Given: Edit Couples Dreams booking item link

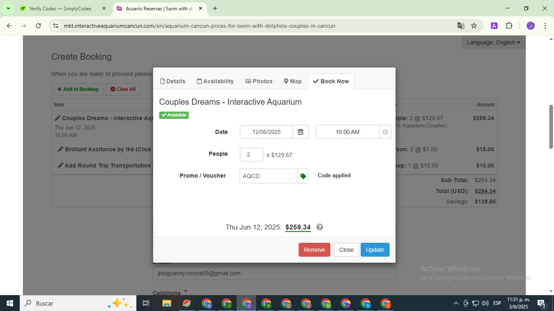Looking at the screenshot, I should 104,118.
